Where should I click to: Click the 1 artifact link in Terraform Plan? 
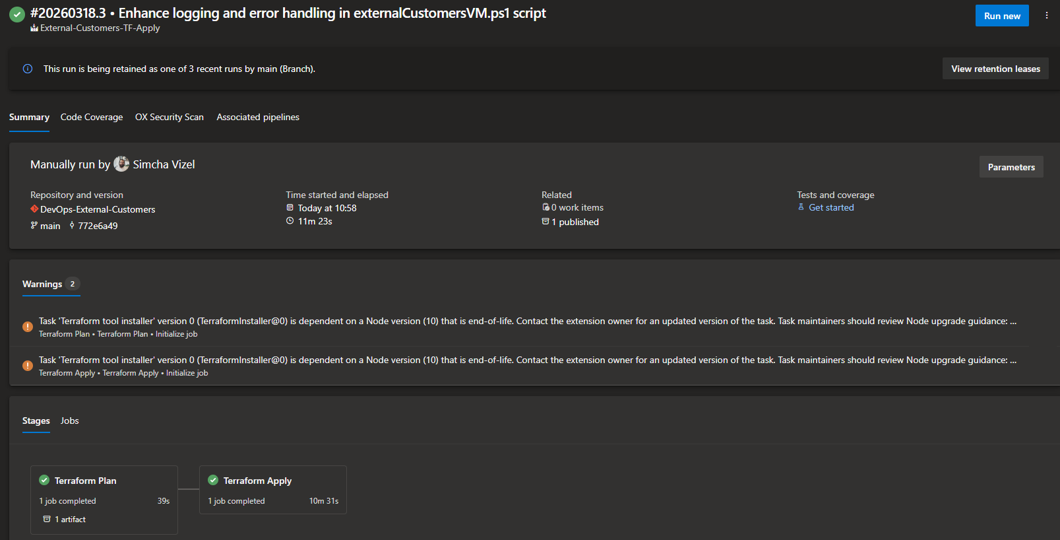[x=70, y=520]
